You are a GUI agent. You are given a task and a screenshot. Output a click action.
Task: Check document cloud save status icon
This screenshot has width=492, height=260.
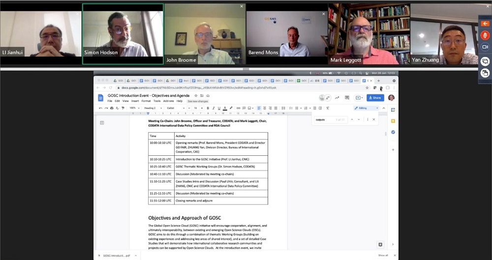pyautogui.click(x=208, y=96)
